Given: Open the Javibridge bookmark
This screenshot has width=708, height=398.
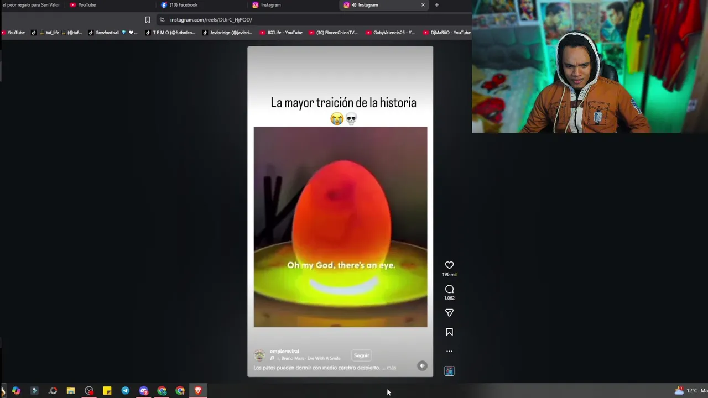Looking at the screenshot, I should 227,33.
